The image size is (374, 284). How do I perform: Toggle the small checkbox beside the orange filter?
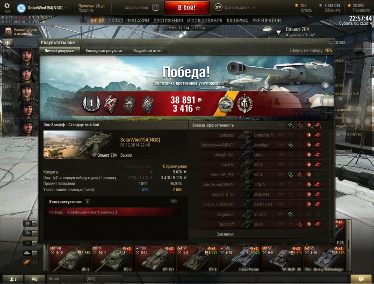pyautogui.click(x=35, y=263)
